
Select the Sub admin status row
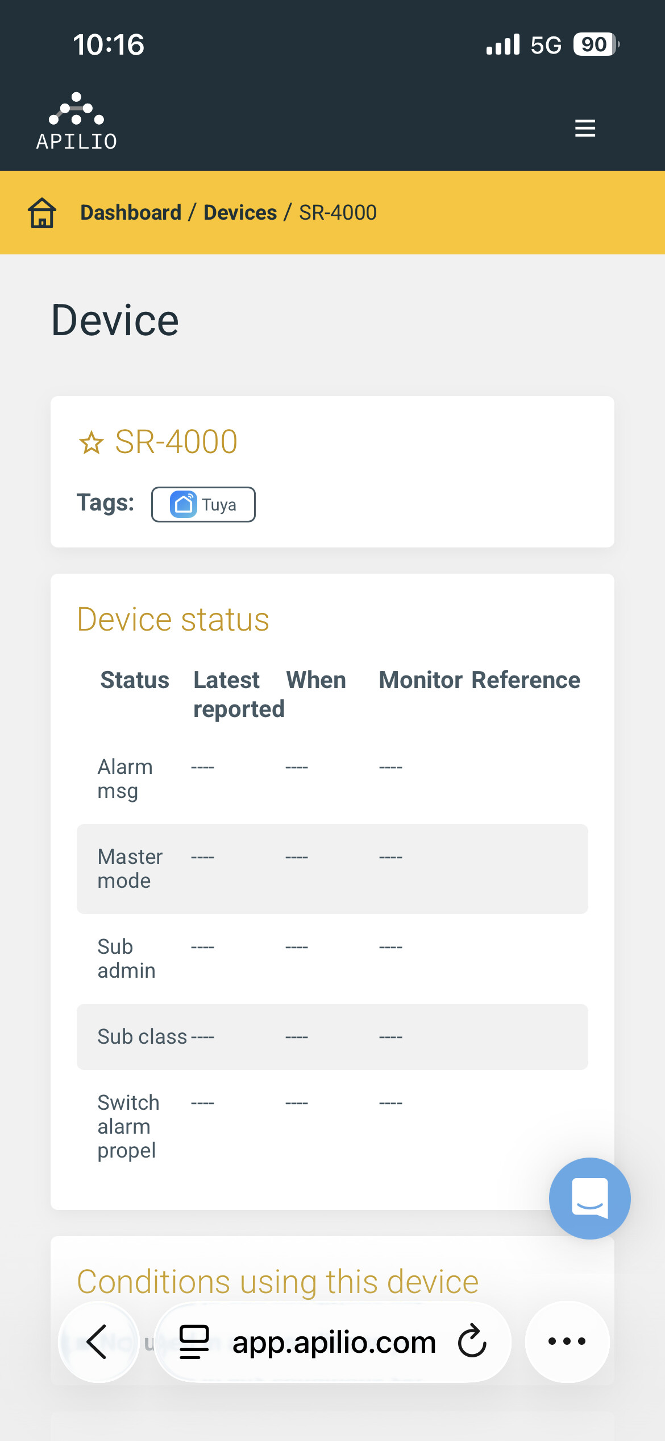[x=332, y=958]
